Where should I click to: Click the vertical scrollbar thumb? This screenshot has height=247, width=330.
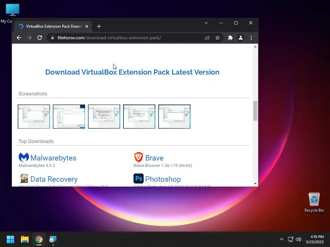255,111
